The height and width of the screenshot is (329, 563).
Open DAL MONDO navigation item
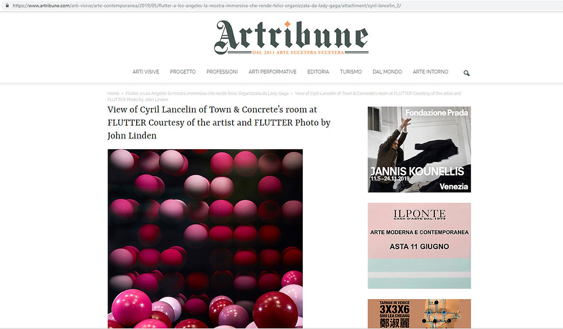point(387,72)
